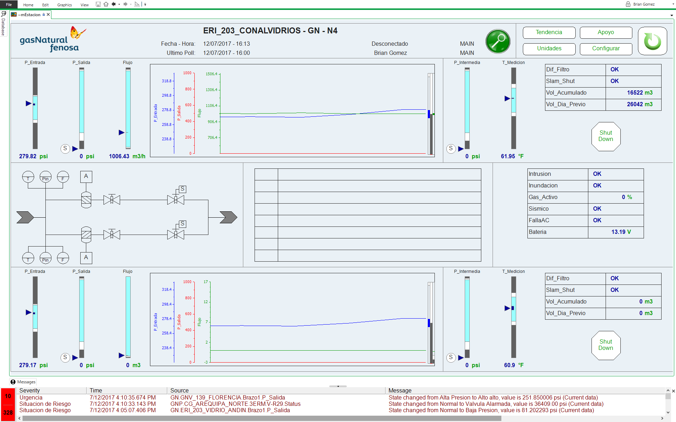Click the upper filter A symbol box
The width and height of the screenshot is (676, 422).
tap(86, 177)
